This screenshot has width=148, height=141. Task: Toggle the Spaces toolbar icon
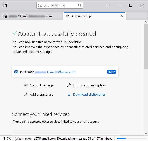pyautogui.click(x=5, y=5)
